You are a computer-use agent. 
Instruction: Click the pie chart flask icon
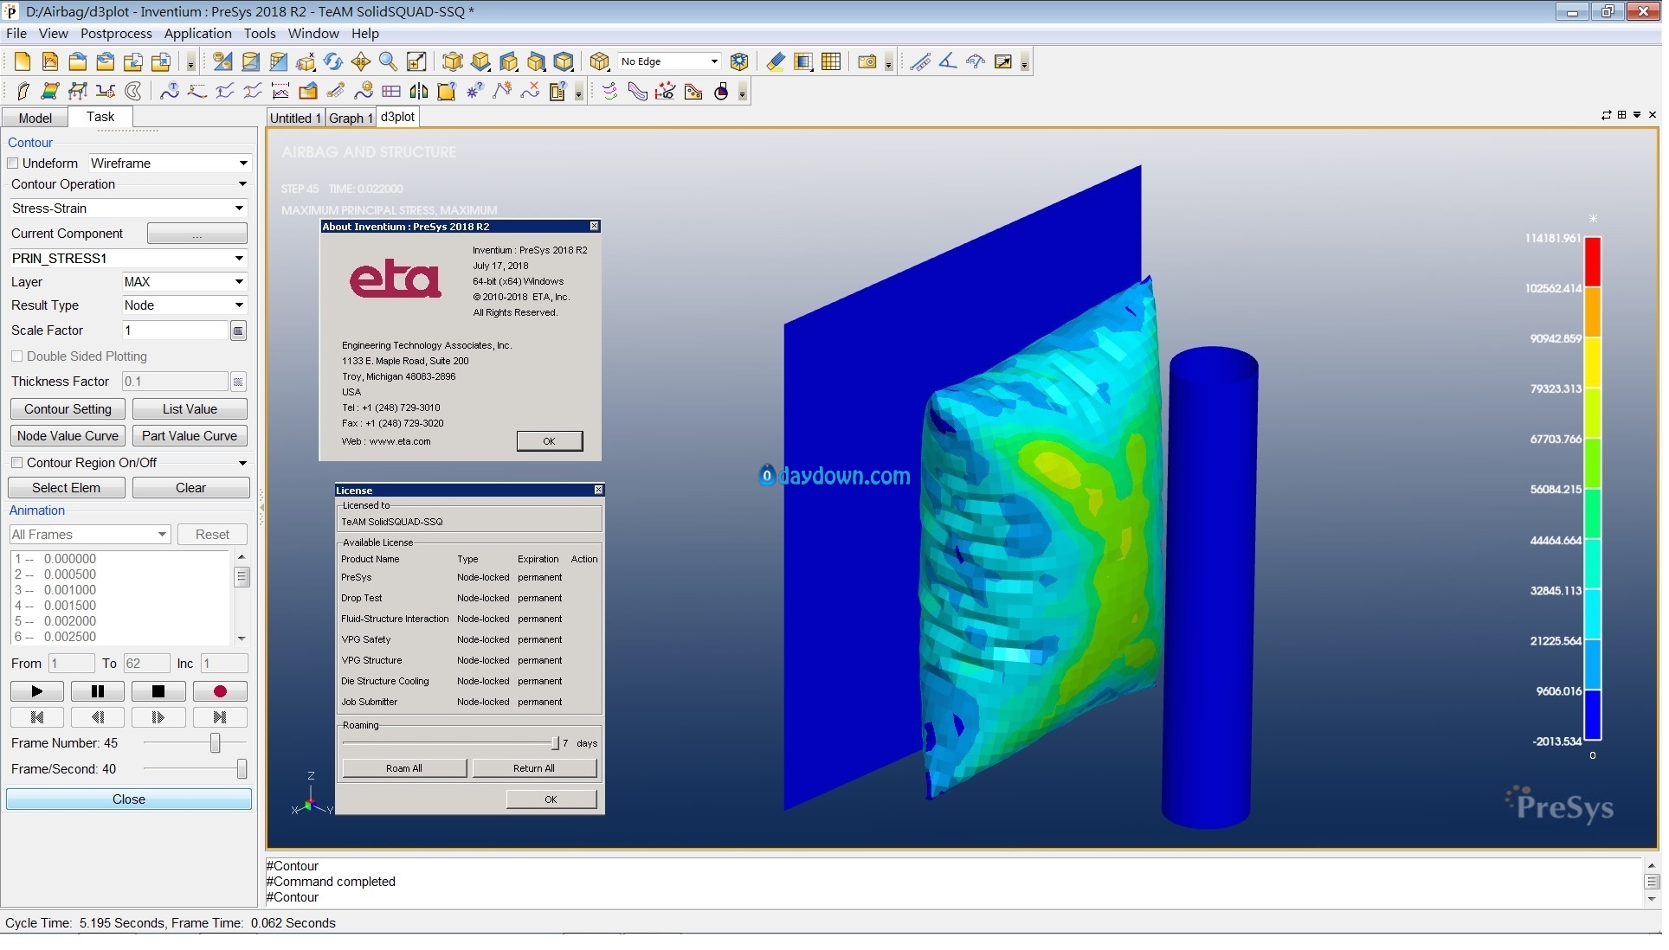coord(721,91)
